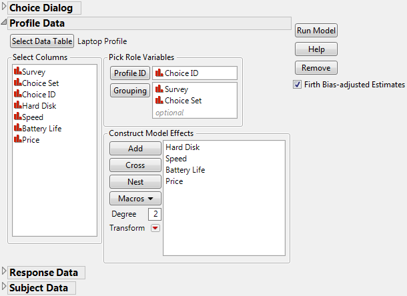Click the Survey column's bar-chart icon

[x=17, y=71]
